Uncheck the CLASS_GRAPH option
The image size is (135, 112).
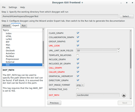point(78,33)
